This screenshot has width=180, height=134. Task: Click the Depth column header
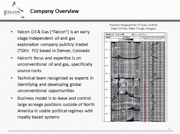(108, 37)
